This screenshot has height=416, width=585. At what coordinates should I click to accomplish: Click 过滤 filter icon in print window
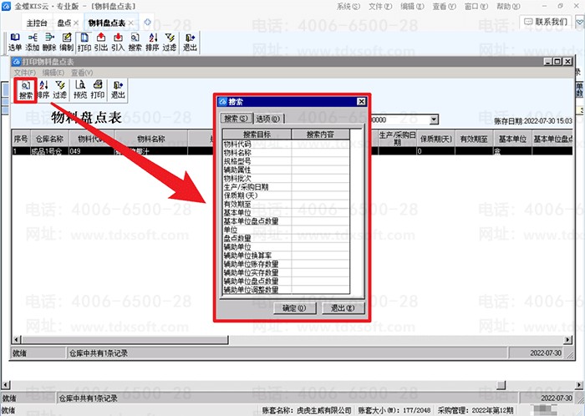pos(59,89)
